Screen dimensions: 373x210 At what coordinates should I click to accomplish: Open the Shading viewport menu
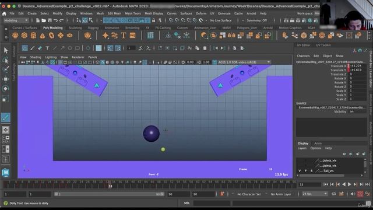click(x=36, y=57)
